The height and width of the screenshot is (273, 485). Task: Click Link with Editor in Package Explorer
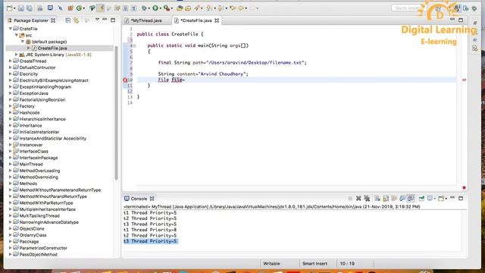click(x=76, y=20)
